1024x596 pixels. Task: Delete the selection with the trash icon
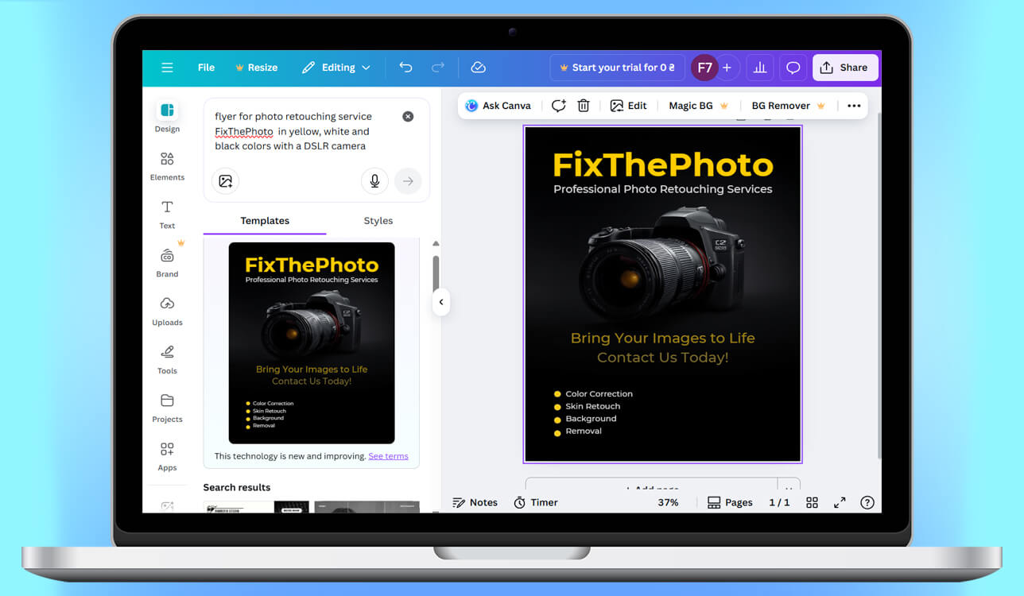coord(584,106)
